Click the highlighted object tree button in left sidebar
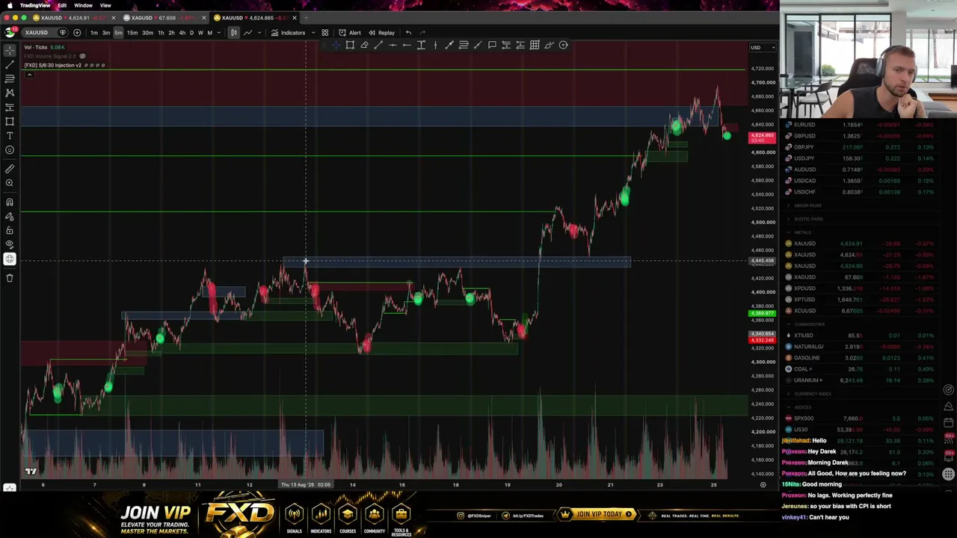 10,259
